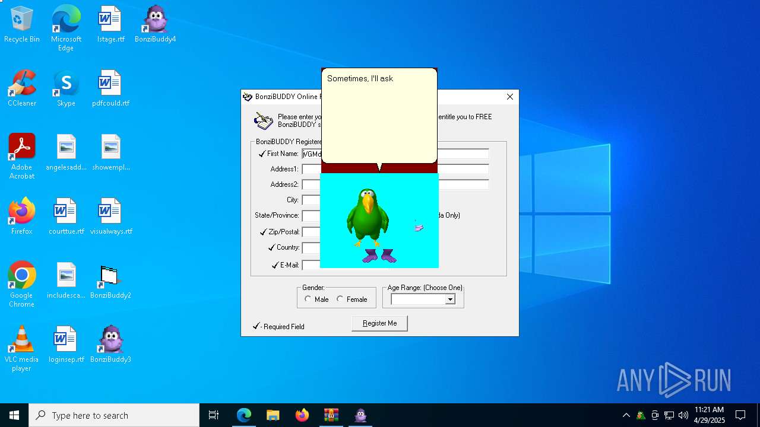Show hidden system tray icons
Screen dimensions: 760x427
pos(626,415)
